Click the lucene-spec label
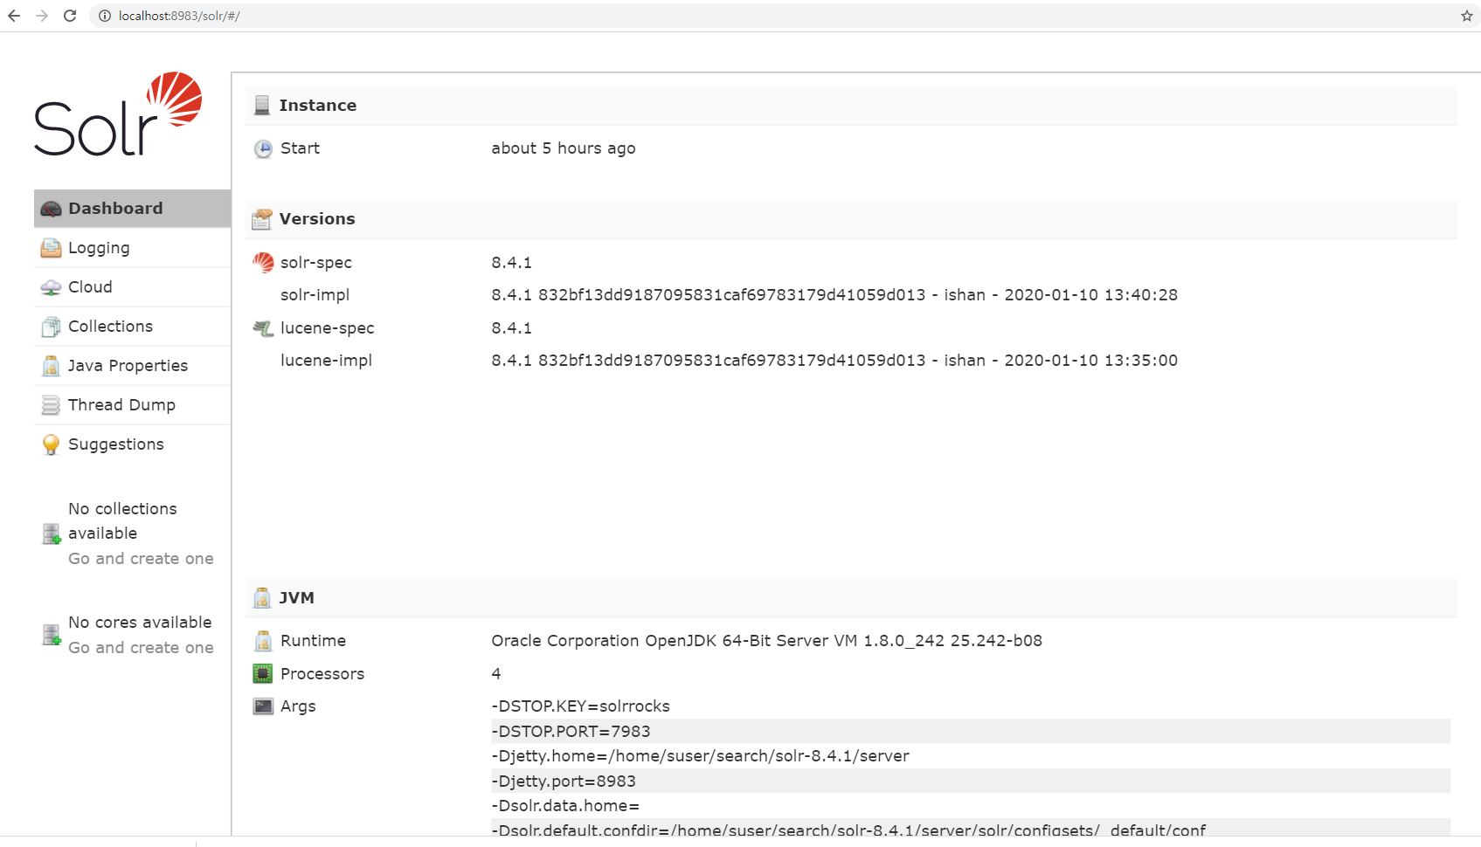This screenshot has height=847, width=1481. (x=327, y=328)
